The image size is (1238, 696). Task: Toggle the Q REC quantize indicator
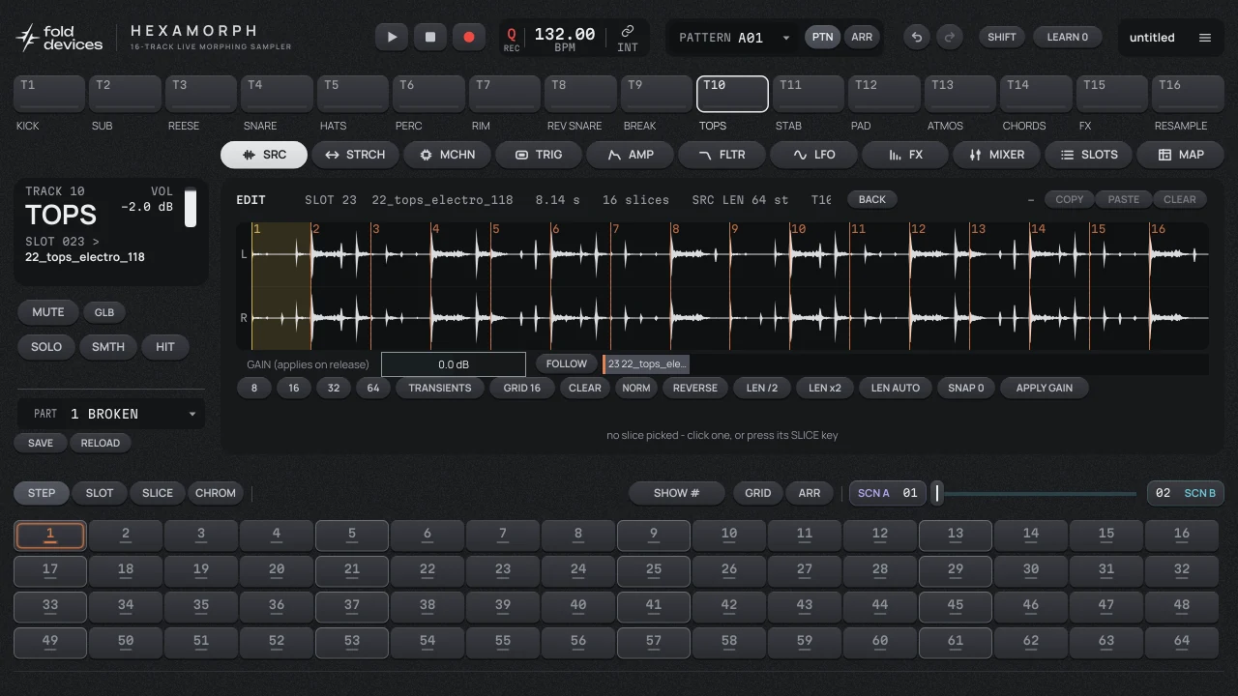pyautogui.click(x=512, y=38)
